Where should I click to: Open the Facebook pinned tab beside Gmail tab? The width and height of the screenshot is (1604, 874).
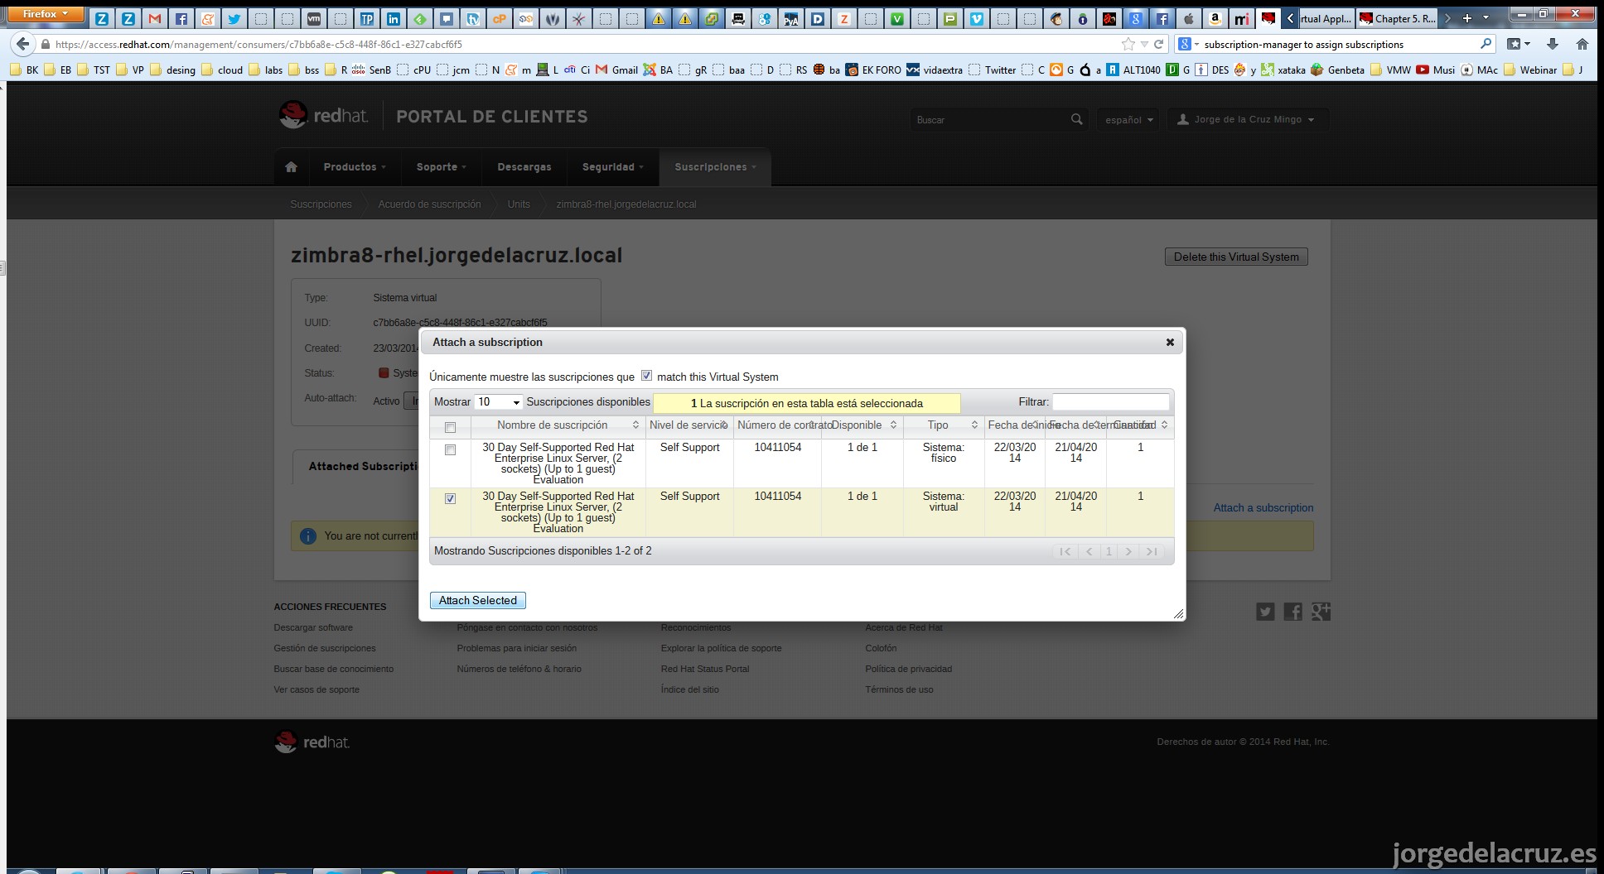click(181, 18)
